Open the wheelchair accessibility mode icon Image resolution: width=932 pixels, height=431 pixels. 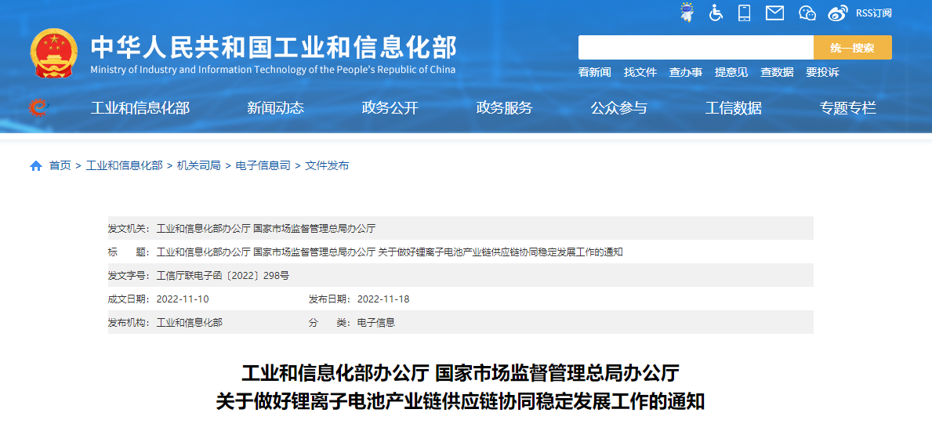(716, 13)
